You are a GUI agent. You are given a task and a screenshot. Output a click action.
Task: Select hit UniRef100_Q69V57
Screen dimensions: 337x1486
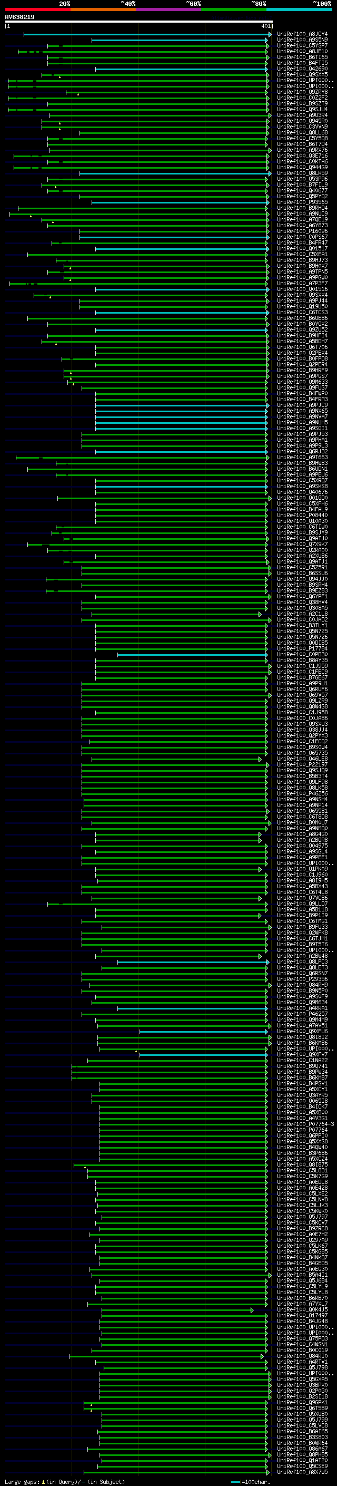coord(302,695)
